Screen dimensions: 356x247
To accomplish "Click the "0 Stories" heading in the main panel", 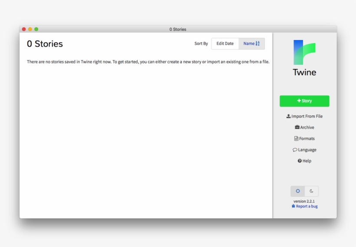I will click(x=45, y=44).
